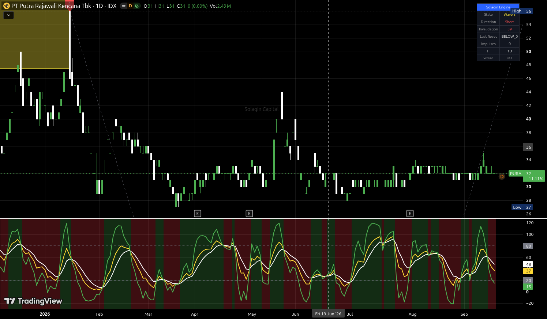Click the Fri 19 Jun '26 date label

328,314
